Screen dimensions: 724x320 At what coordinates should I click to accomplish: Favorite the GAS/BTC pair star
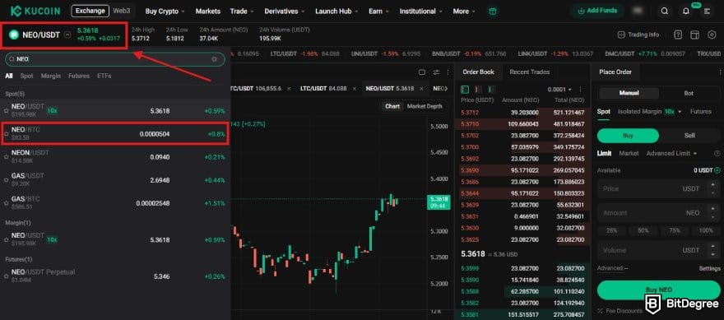pos(6,203)
